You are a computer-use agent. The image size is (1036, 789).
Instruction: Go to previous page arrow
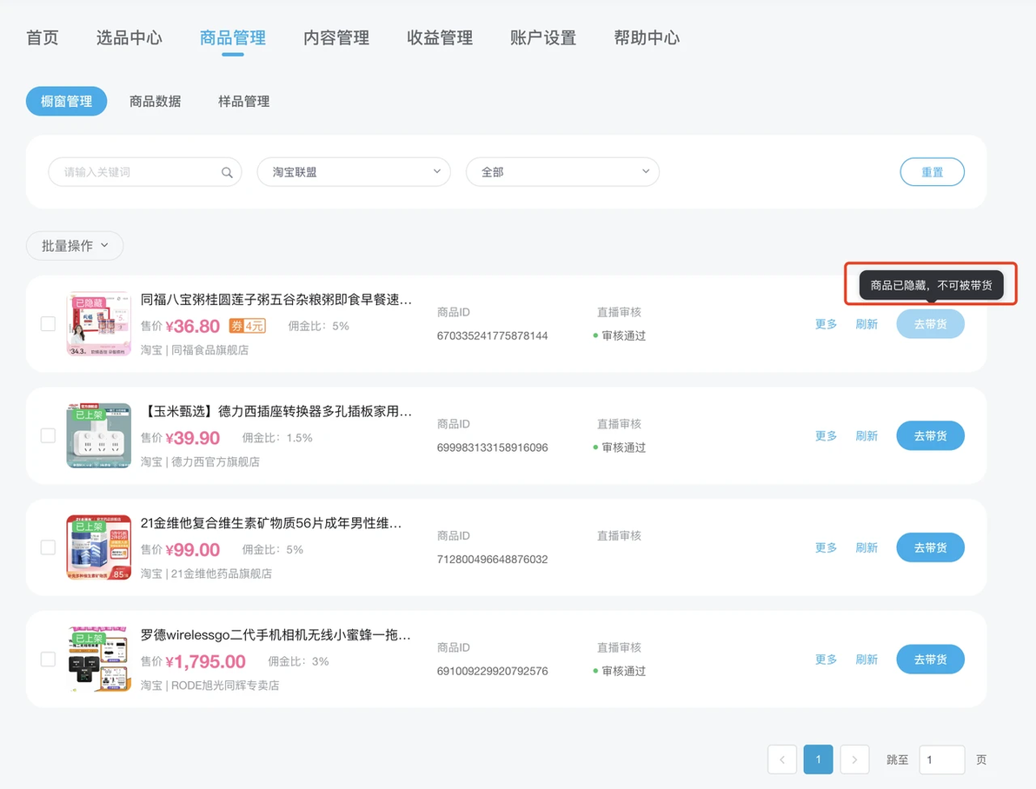781,759
